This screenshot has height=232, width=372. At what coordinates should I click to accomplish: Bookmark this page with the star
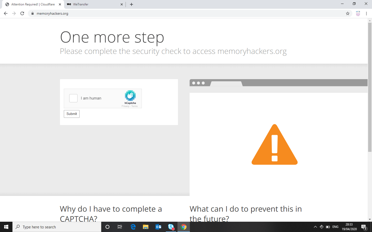(x=348, y=13)
